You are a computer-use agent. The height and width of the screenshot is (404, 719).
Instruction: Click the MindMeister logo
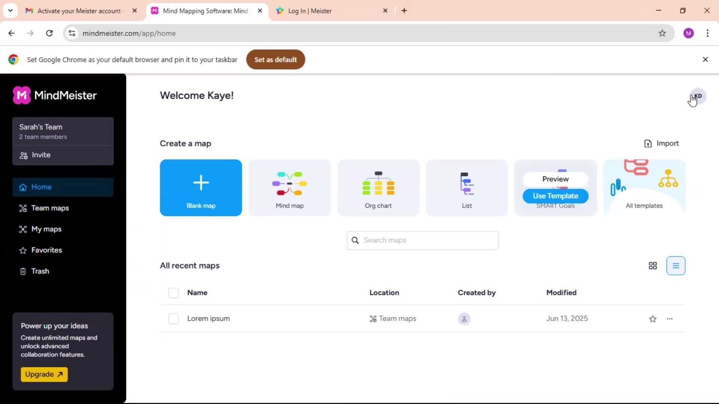tap(55, 95)
